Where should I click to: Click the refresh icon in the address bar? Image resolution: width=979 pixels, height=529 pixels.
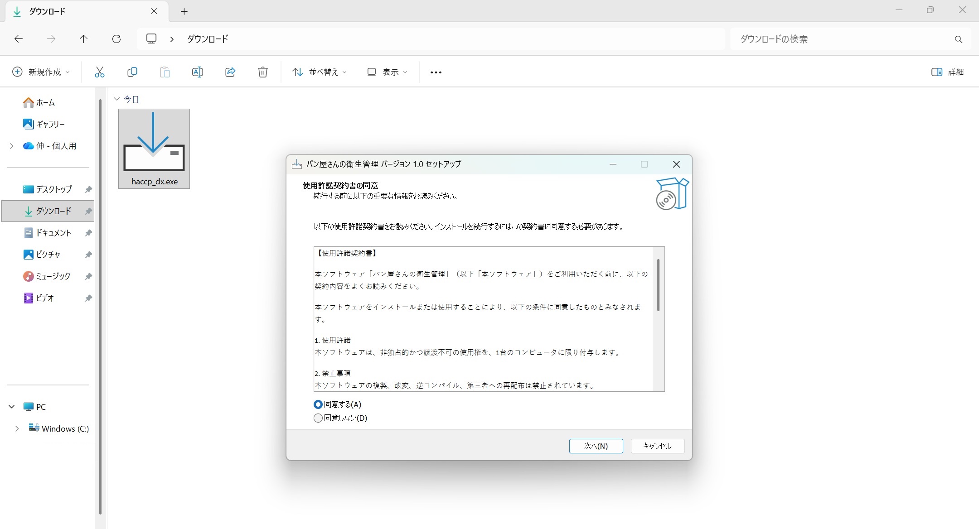[x=116, y=39]
